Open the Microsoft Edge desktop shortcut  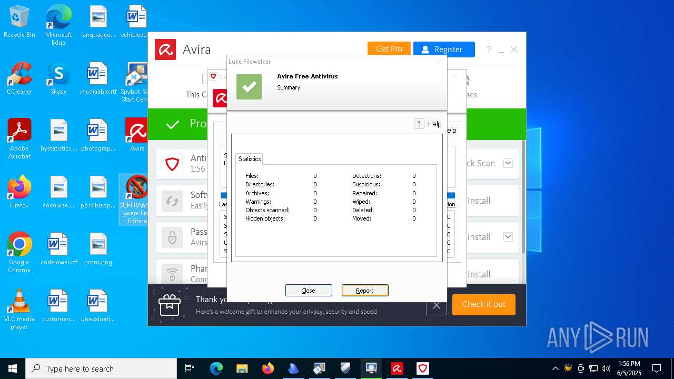coord(58,25)
